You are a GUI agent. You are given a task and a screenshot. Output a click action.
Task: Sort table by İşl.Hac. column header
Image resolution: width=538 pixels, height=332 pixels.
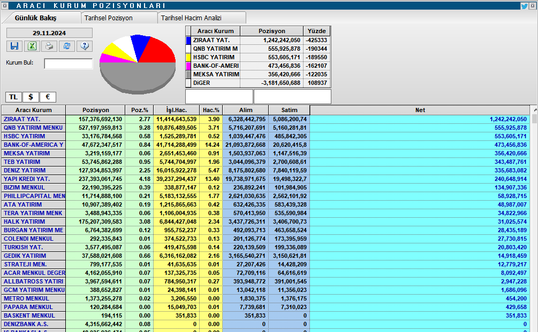(176, 110)
